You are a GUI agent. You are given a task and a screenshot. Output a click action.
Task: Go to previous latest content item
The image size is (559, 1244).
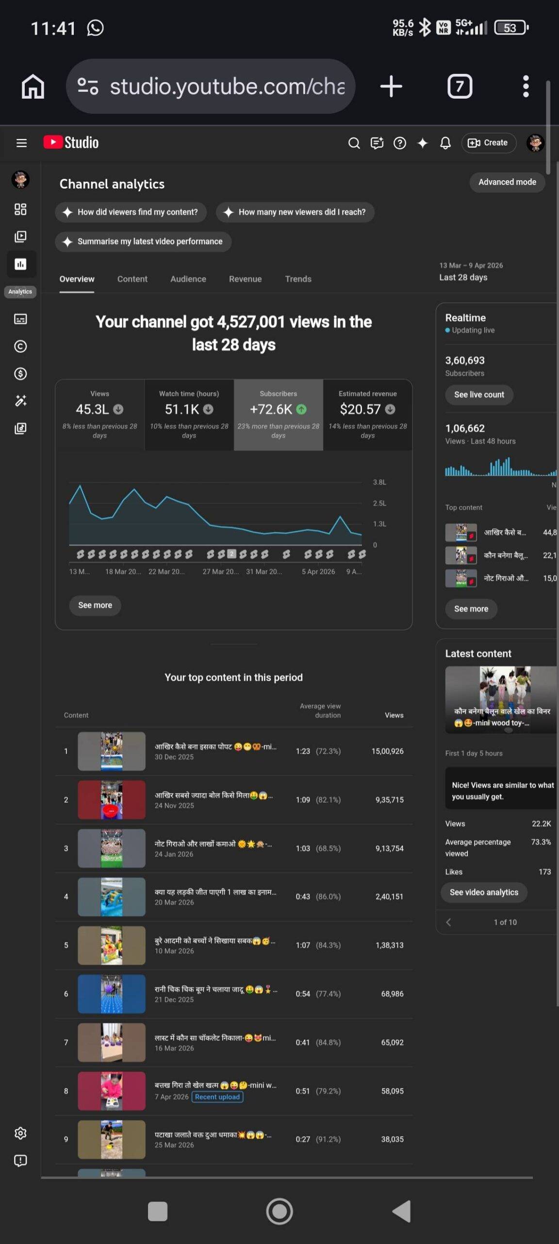pyautogui.click(x=448, y=922)
